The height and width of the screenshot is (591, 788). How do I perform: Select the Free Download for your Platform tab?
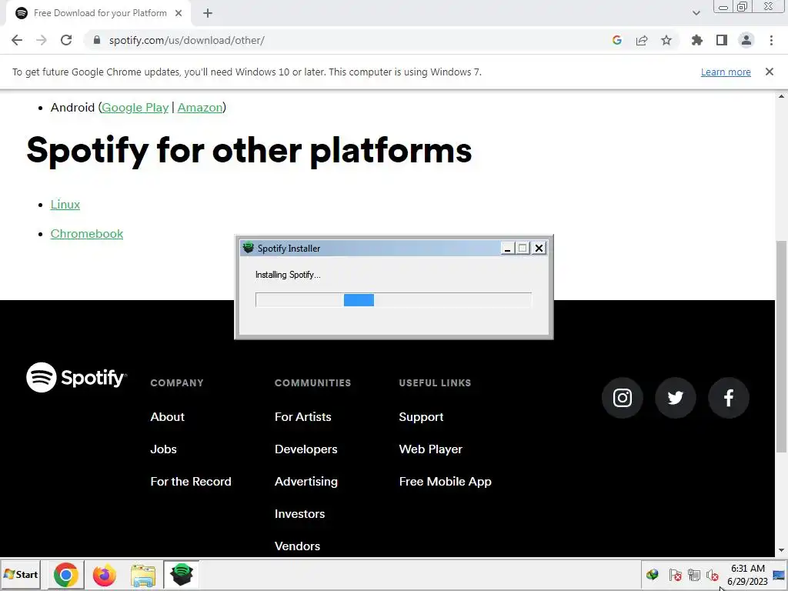click(98, 13)
